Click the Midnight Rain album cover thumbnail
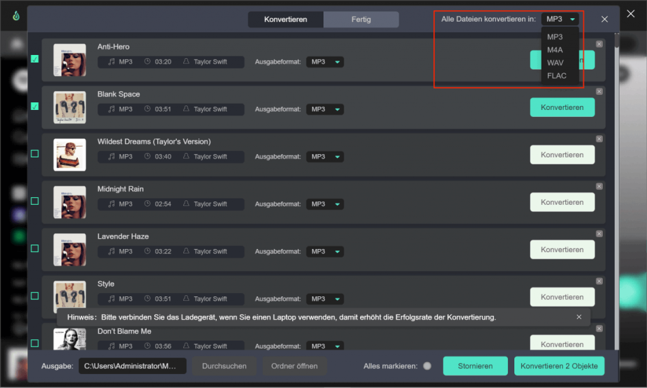 pyautogui.click(x=70, y=202)
